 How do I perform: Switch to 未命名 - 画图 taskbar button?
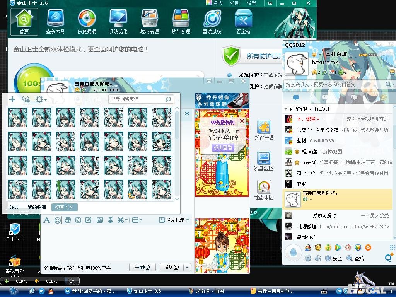tap(207, 291)
